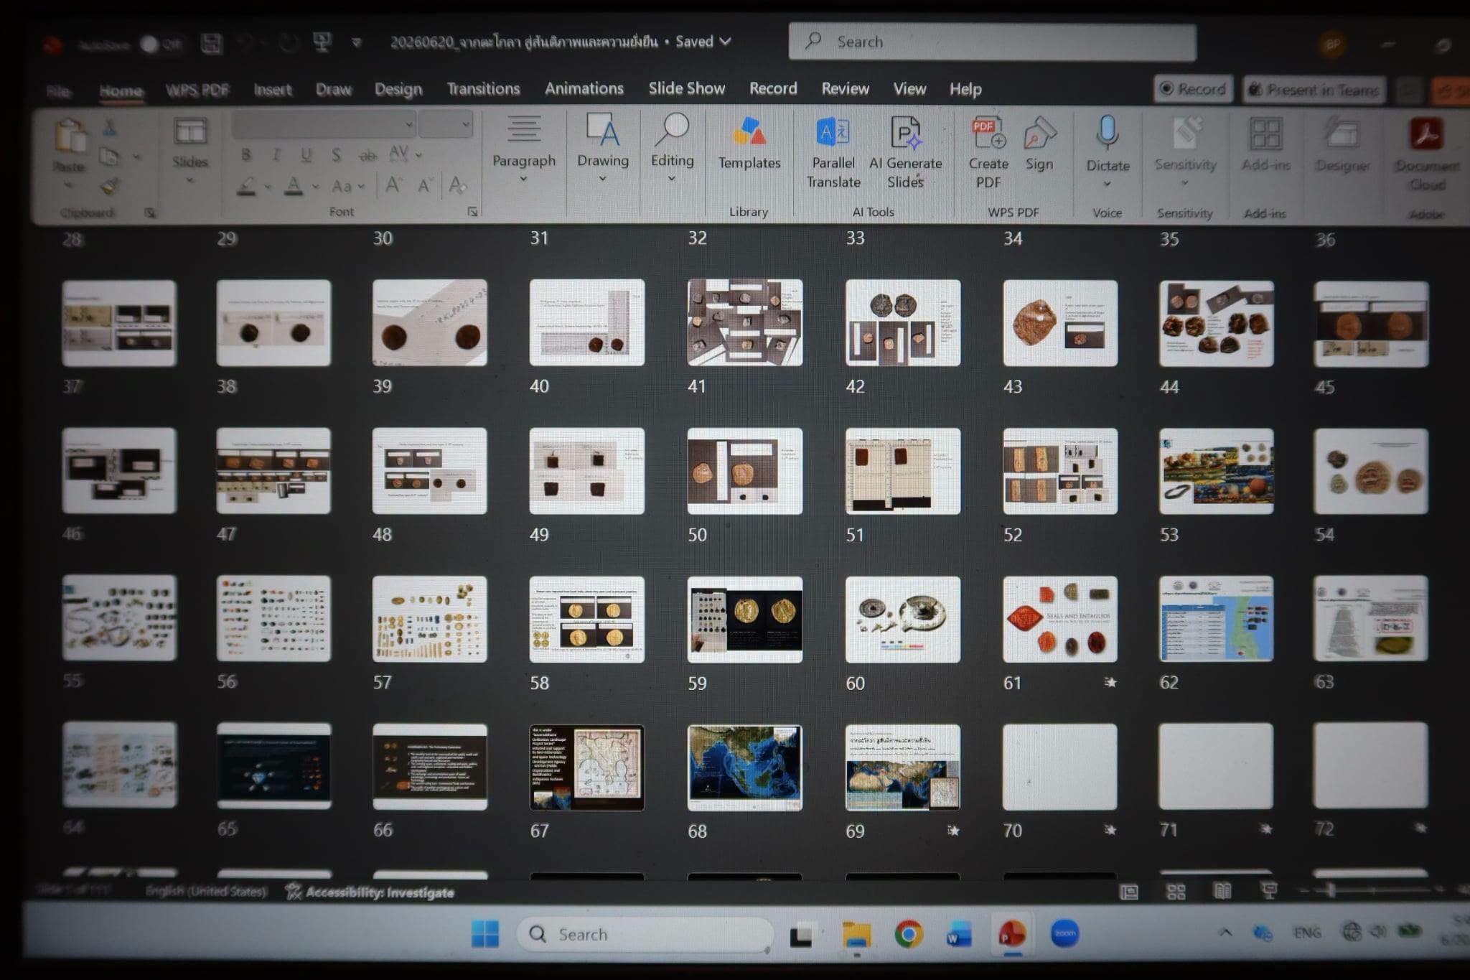Click the font color A swatch

click(x=293, y=186)
